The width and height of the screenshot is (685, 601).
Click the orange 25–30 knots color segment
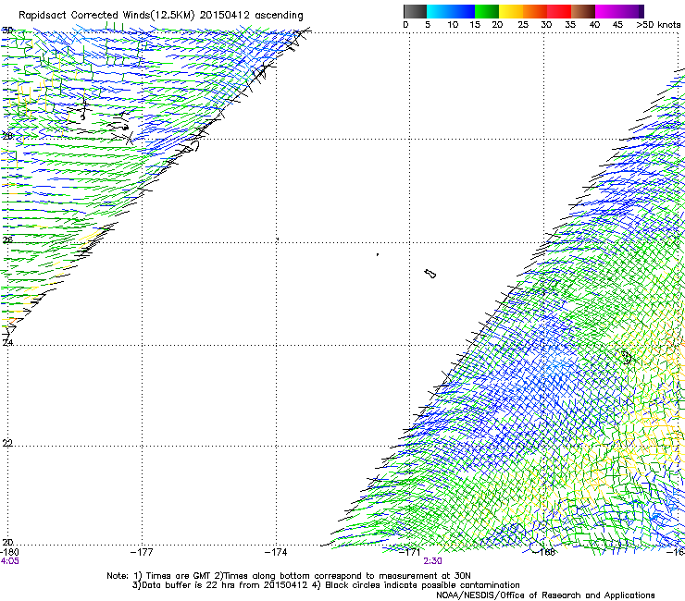point(535,11)
